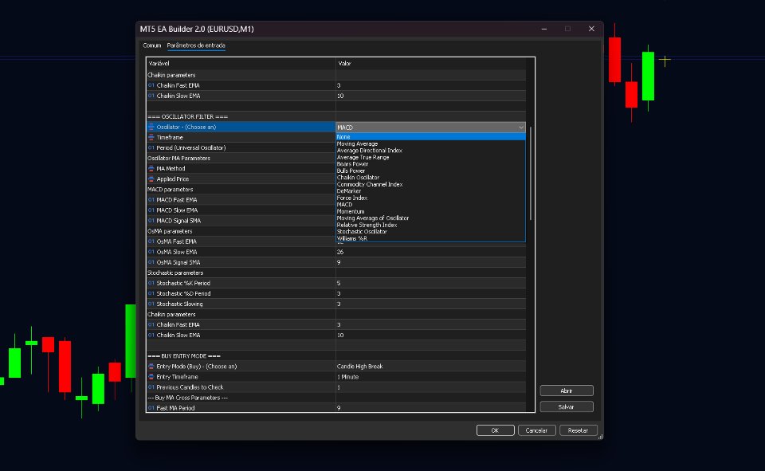The width and height of the screenshot is (765, 471).
Task: Choose Moving Average of Oscillator option
Action: (x=430, y=218)
